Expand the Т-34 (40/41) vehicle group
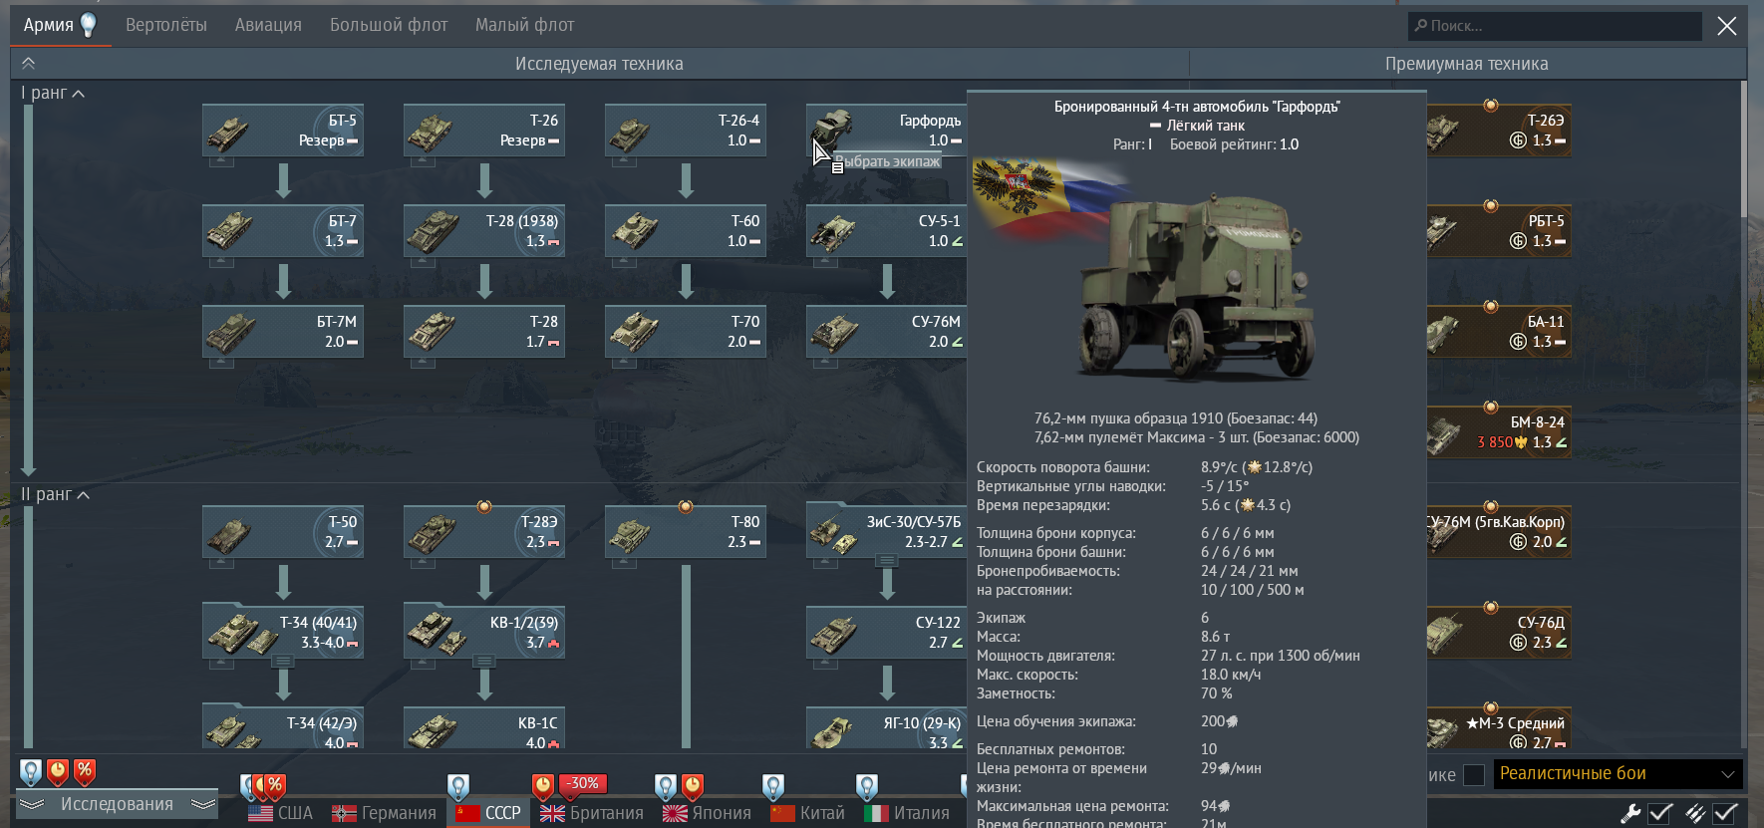 pos(283,662)
